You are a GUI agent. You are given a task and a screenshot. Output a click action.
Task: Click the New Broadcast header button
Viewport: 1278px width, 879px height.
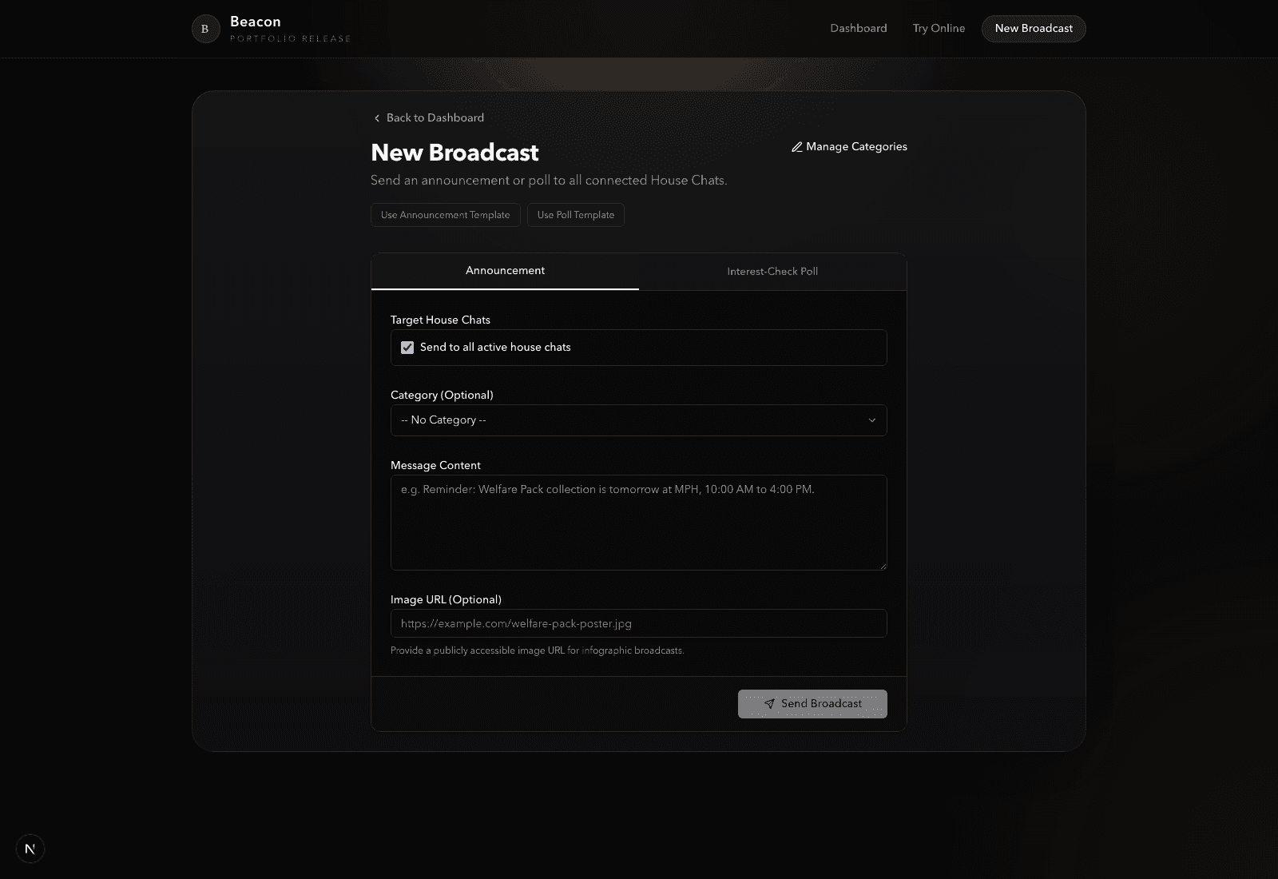[1033, 28]
